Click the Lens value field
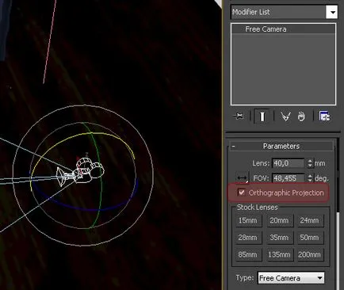 point(289,163)
